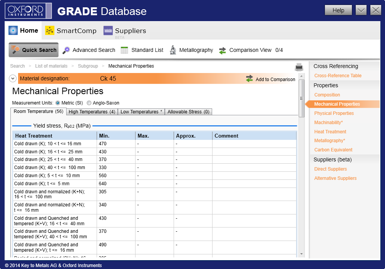Click the Help button
Image resolution: width=385 pixels, height=269 pixels.
click(338, 10)
